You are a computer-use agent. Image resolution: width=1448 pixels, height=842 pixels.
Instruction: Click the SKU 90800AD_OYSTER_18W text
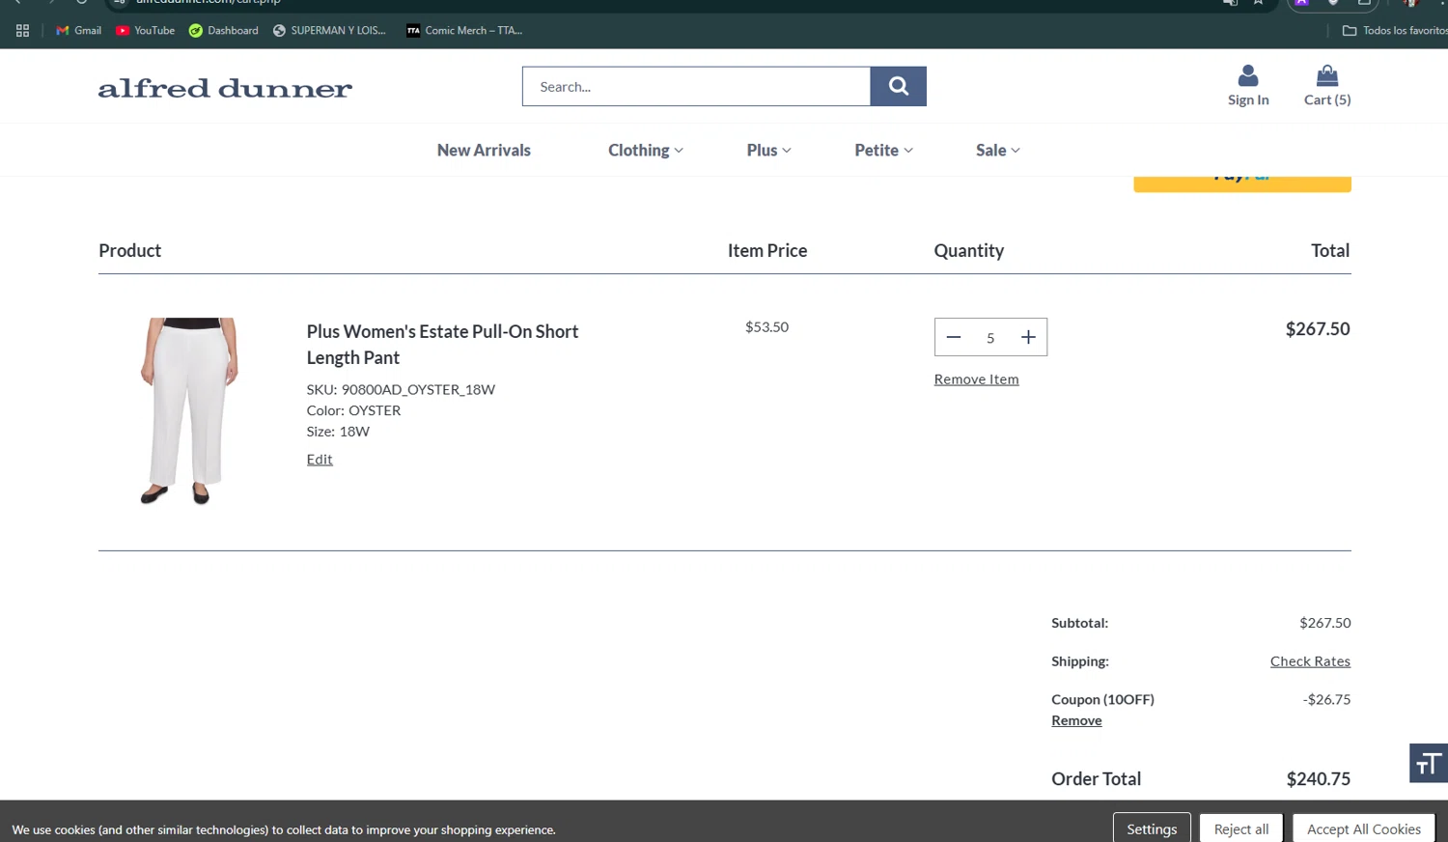401,389
